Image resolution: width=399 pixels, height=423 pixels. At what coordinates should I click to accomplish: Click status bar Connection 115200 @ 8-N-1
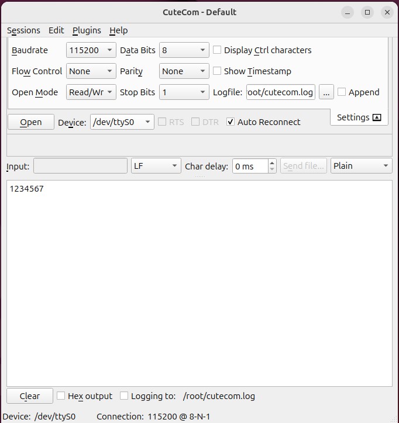pyautogui.click(x=153, y=417)
